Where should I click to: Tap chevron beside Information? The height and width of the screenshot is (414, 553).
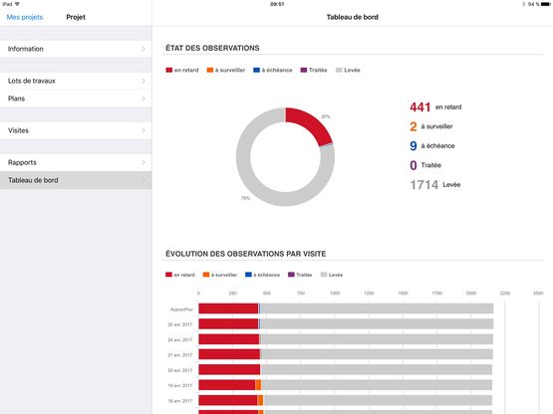143,49
